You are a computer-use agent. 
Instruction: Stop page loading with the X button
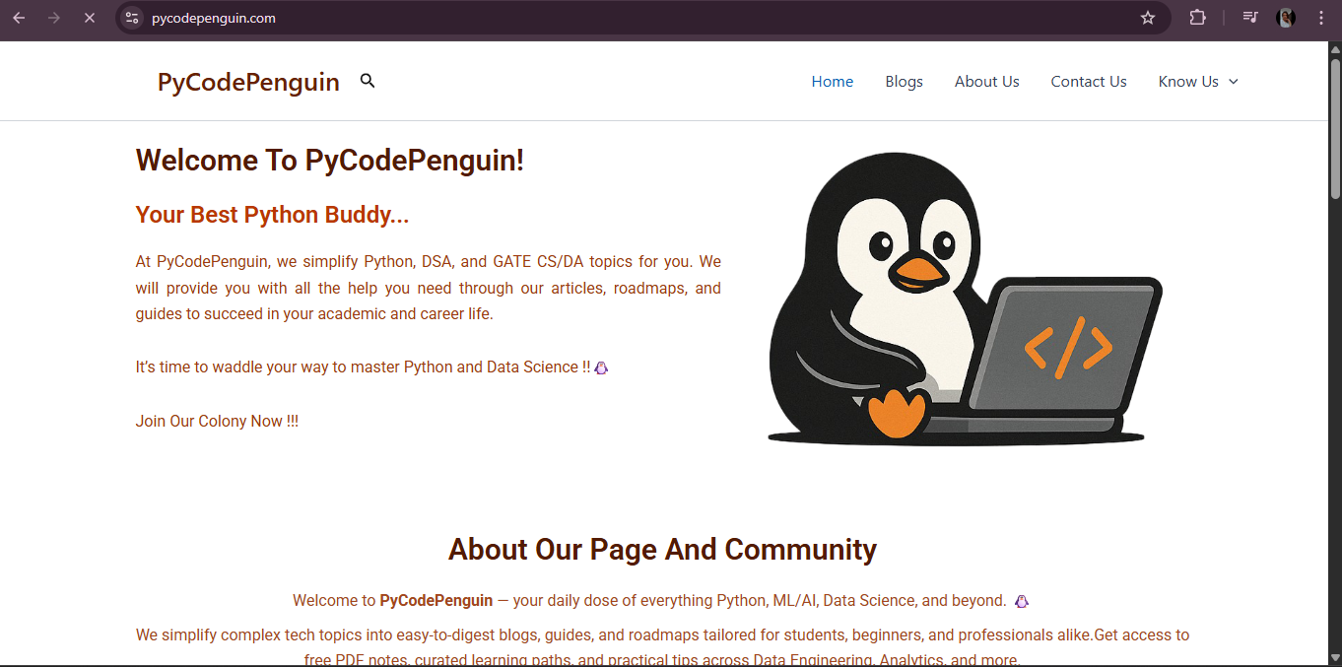[89, 18]
